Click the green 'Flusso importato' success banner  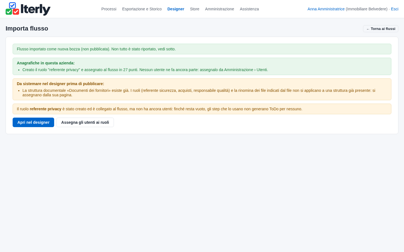point(202,49)
